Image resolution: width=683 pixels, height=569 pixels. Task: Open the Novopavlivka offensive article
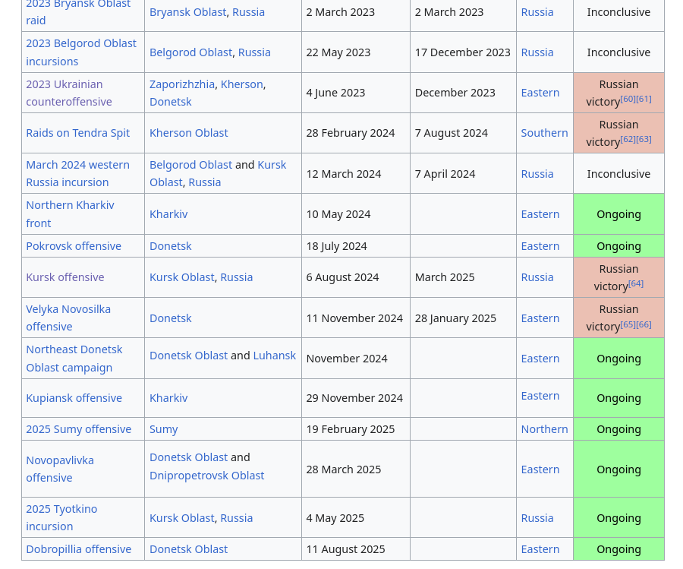[60, 469]
